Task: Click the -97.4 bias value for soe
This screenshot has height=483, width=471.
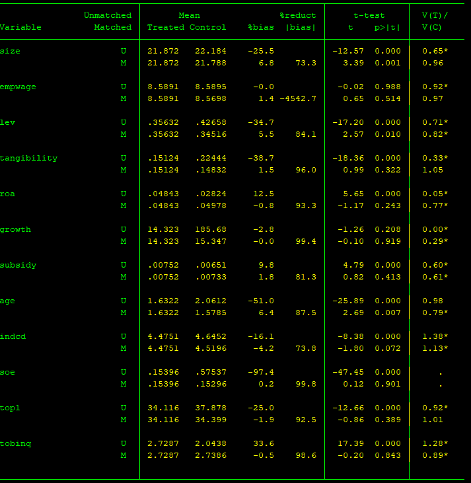Action: [x=261, y=373]
